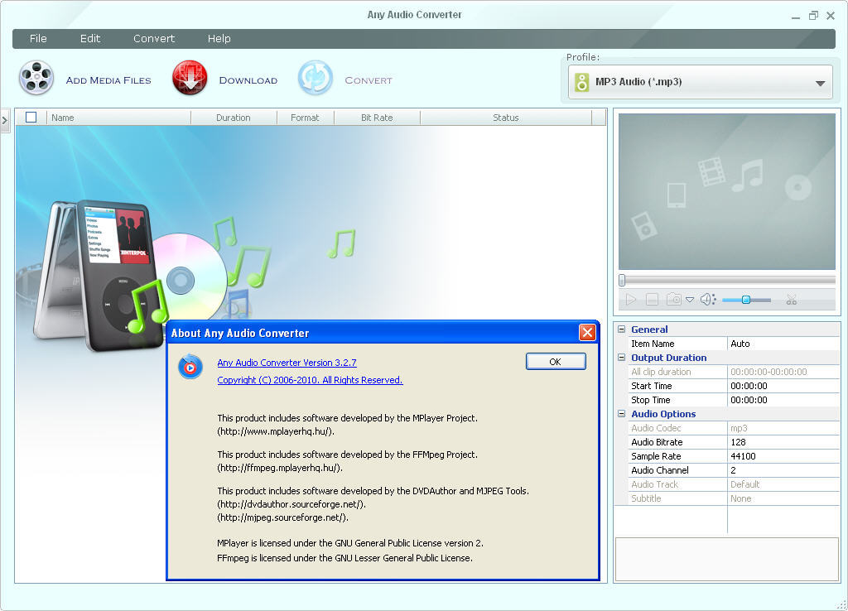Image resolution: width=848 pixels, height=611 pixels.
Task: Click the Convert text label in toolbar
Action: [x=369, y=80]
